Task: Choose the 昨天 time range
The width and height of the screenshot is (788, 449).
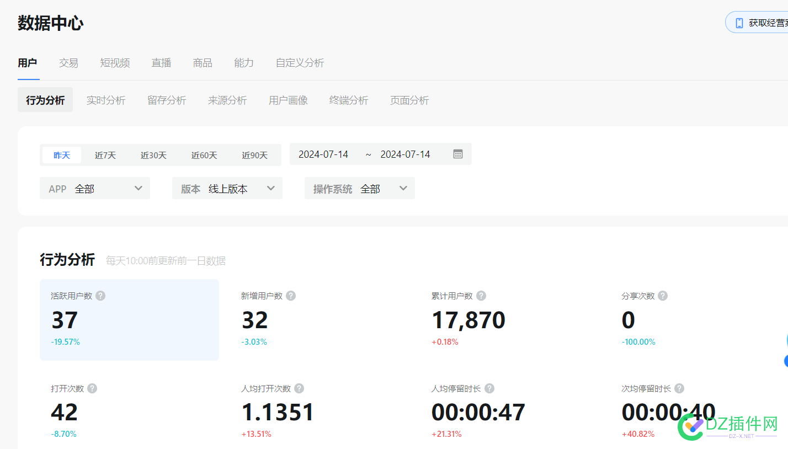Action: [62, 155]
